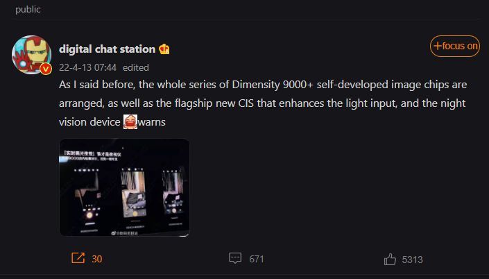Screen dimensions: 489x279
Task: Click the red-faced emoji in post text
Action: point(130,121)
